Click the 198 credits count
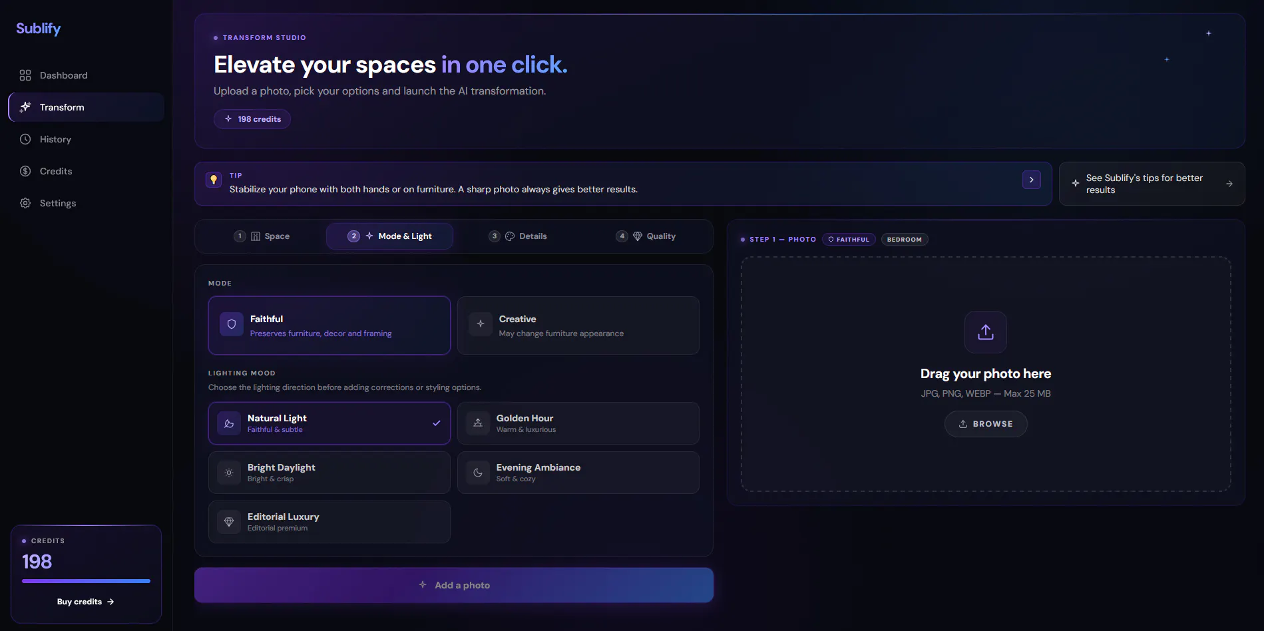The image size is (1264, 631). tap(37, 562)
